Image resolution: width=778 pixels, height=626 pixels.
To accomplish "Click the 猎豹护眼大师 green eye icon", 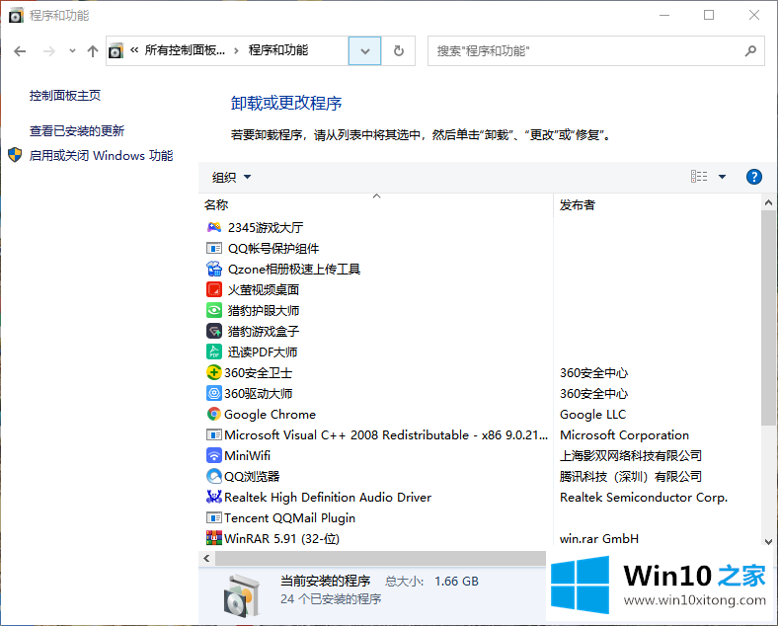I will (x=214, y=310).
